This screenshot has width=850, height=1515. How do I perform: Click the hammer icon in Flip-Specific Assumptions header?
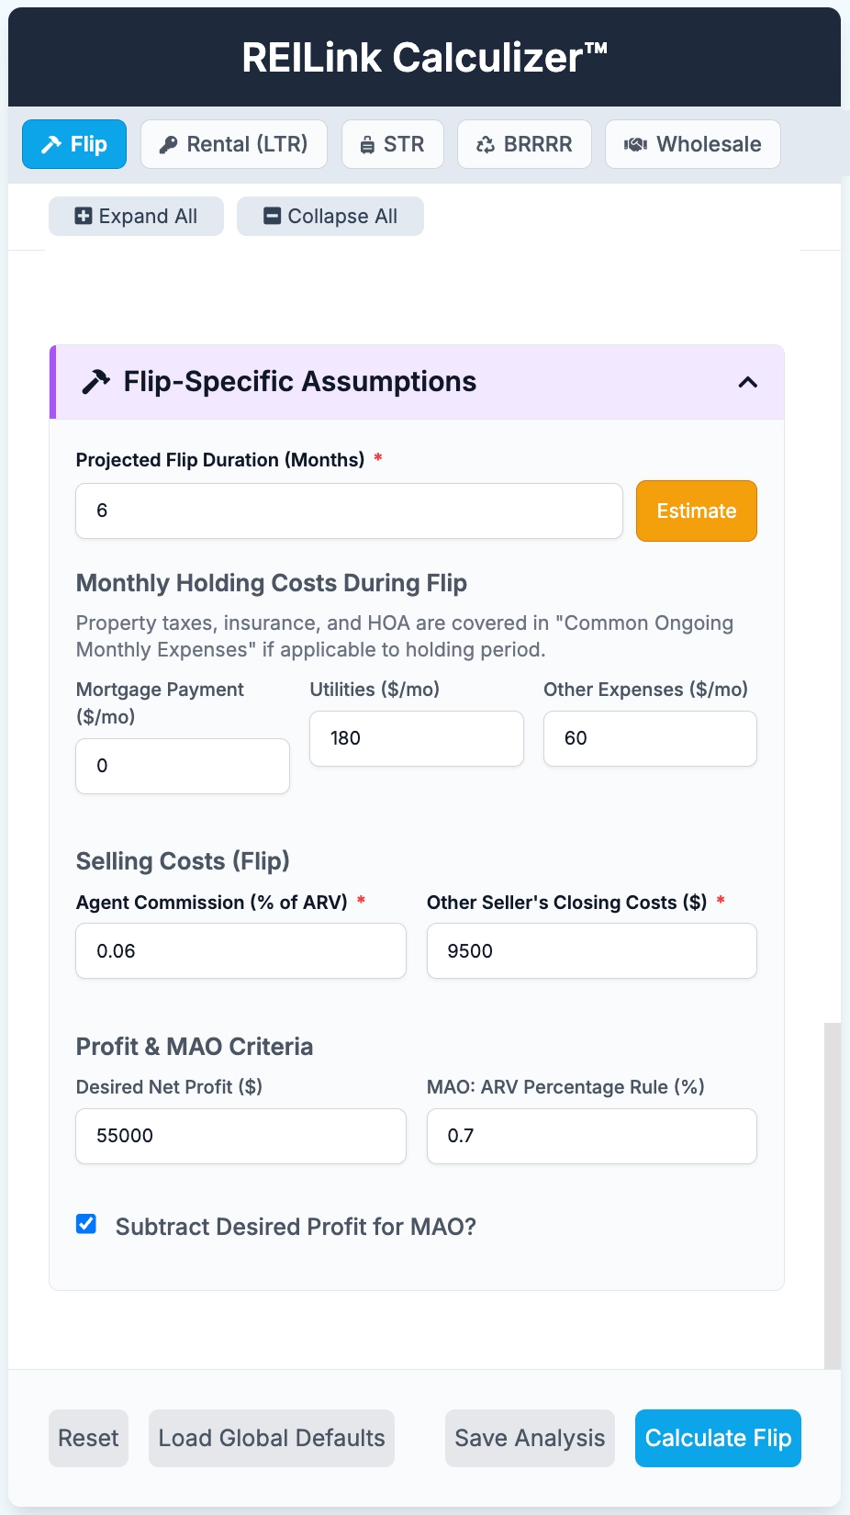[95, 381]
